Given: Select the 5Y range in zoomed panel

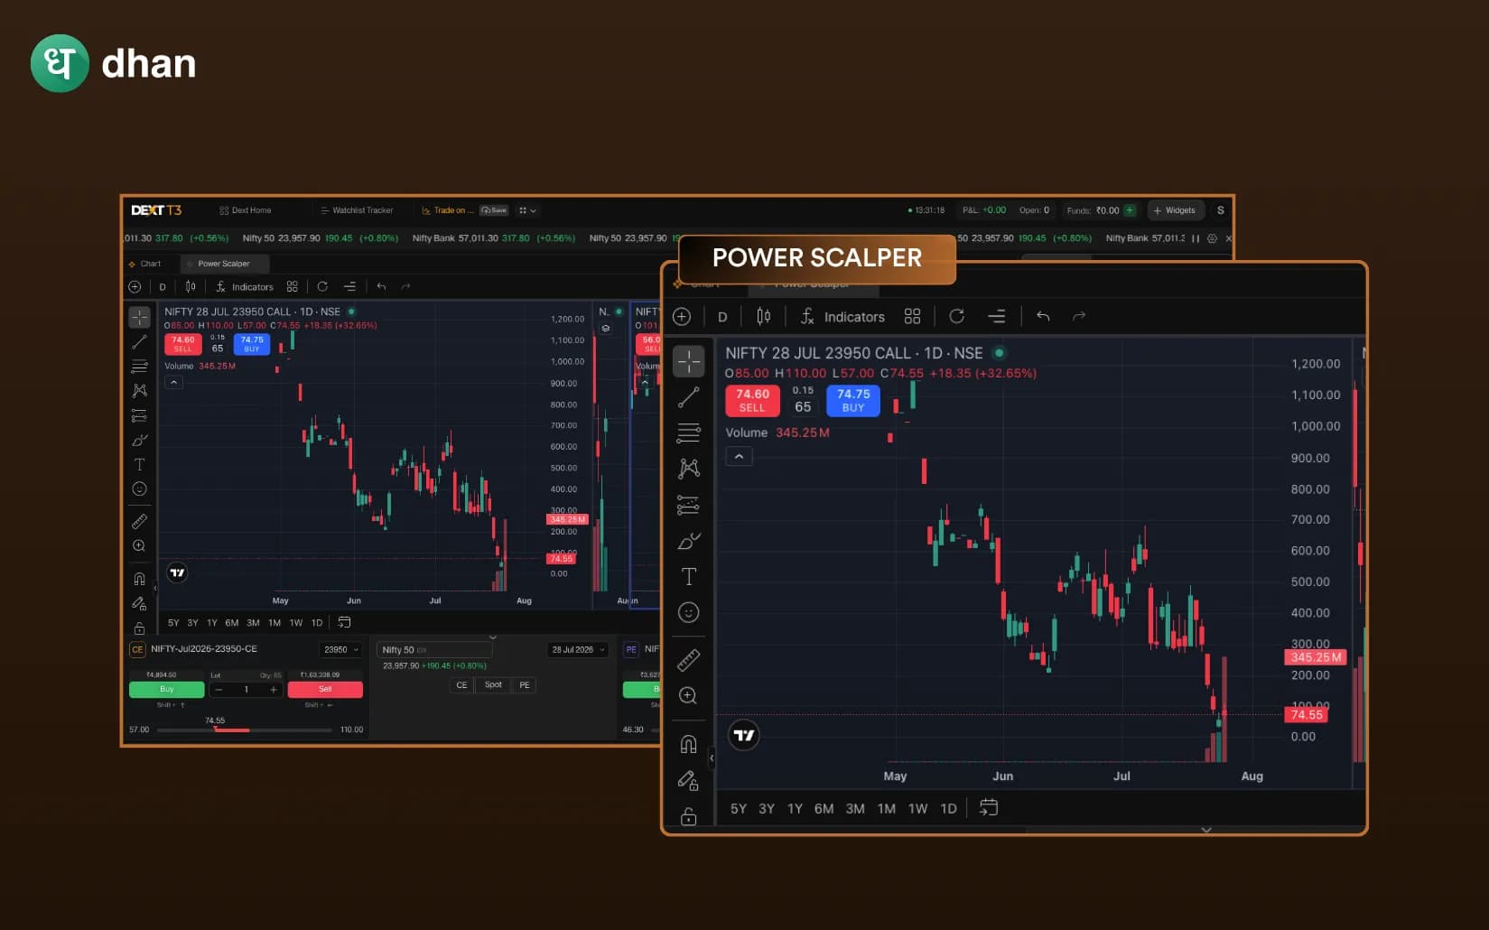Looking at the screenshot, I should (x=739, y=809).
